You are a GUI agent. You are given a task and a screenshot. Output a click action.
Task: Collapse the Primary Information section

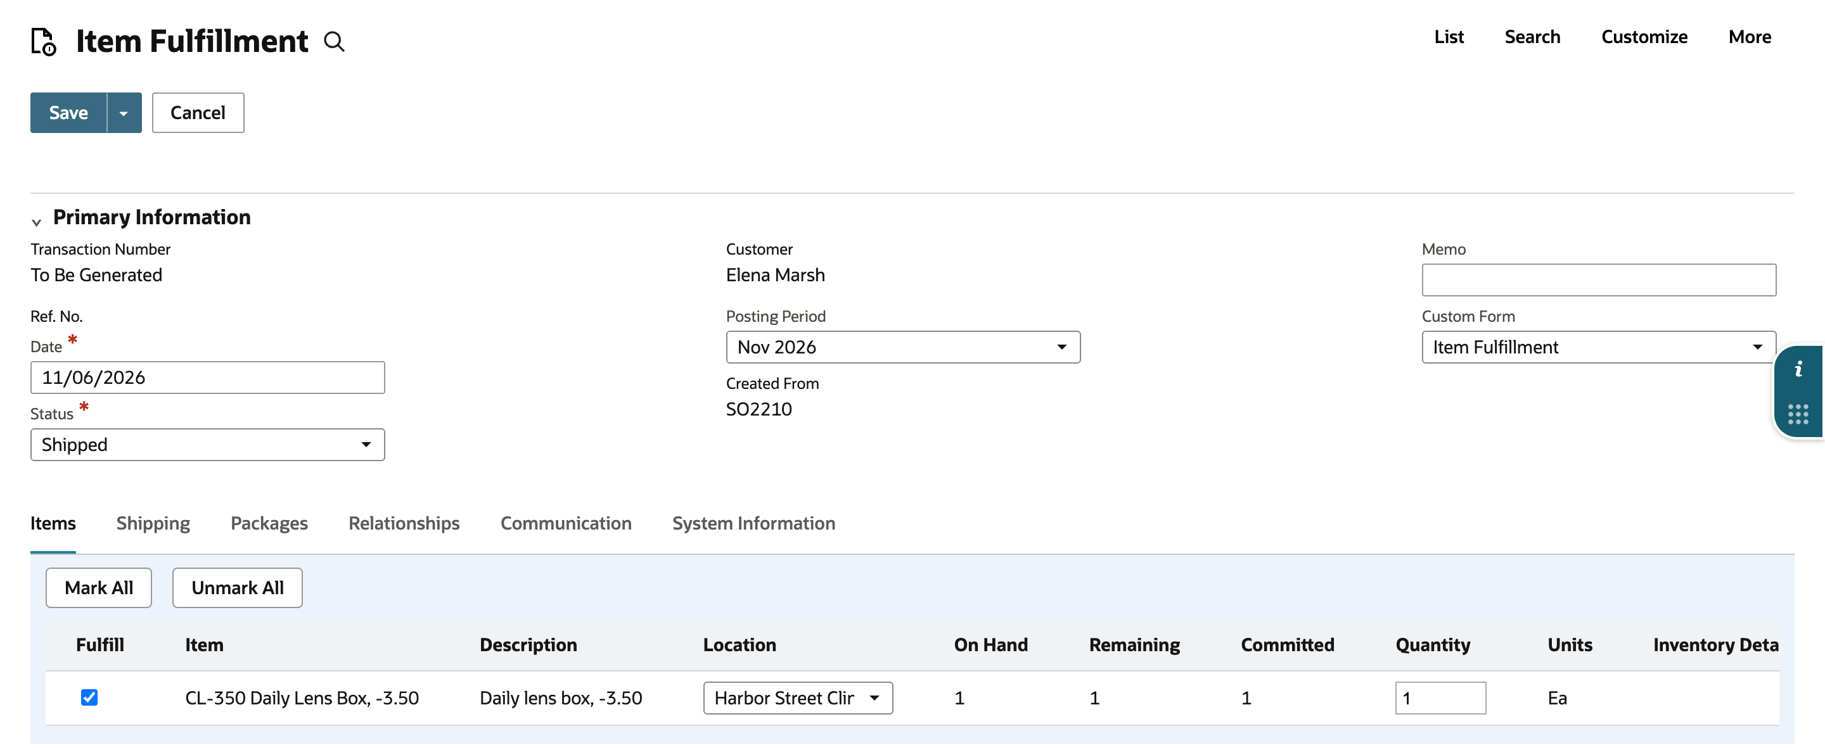point(37,222)
